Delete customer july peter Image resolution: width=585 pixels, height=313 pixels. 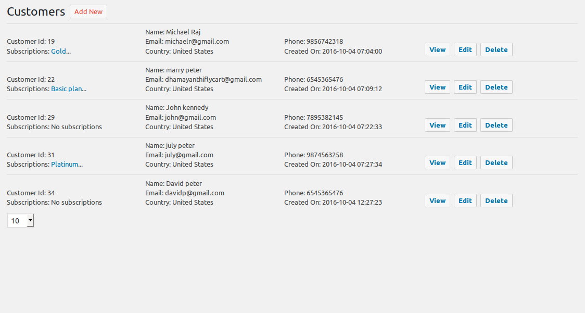point(496,162)
